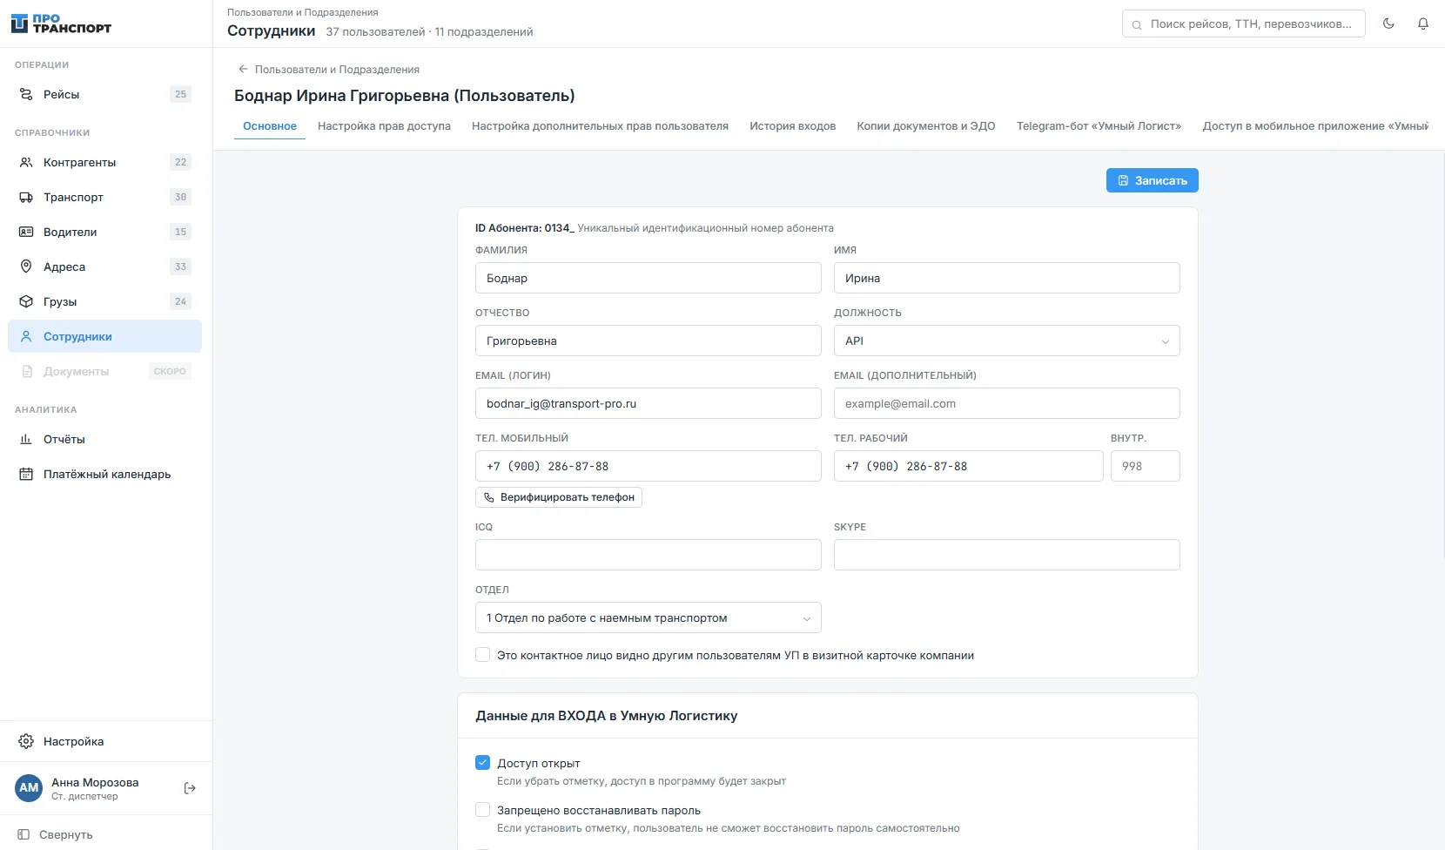Open Telegram-бот «Умный Логист» tab
Viewport: 1445px width, 850px height.
click(1099, 126)
